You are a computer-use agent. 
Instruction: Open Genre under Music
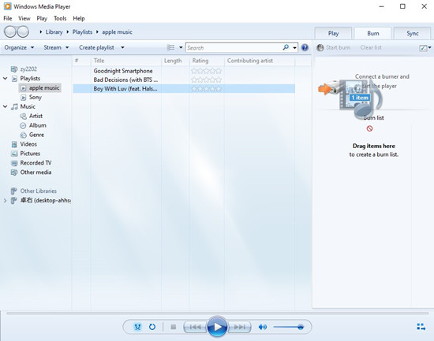[x=32, y=135]
